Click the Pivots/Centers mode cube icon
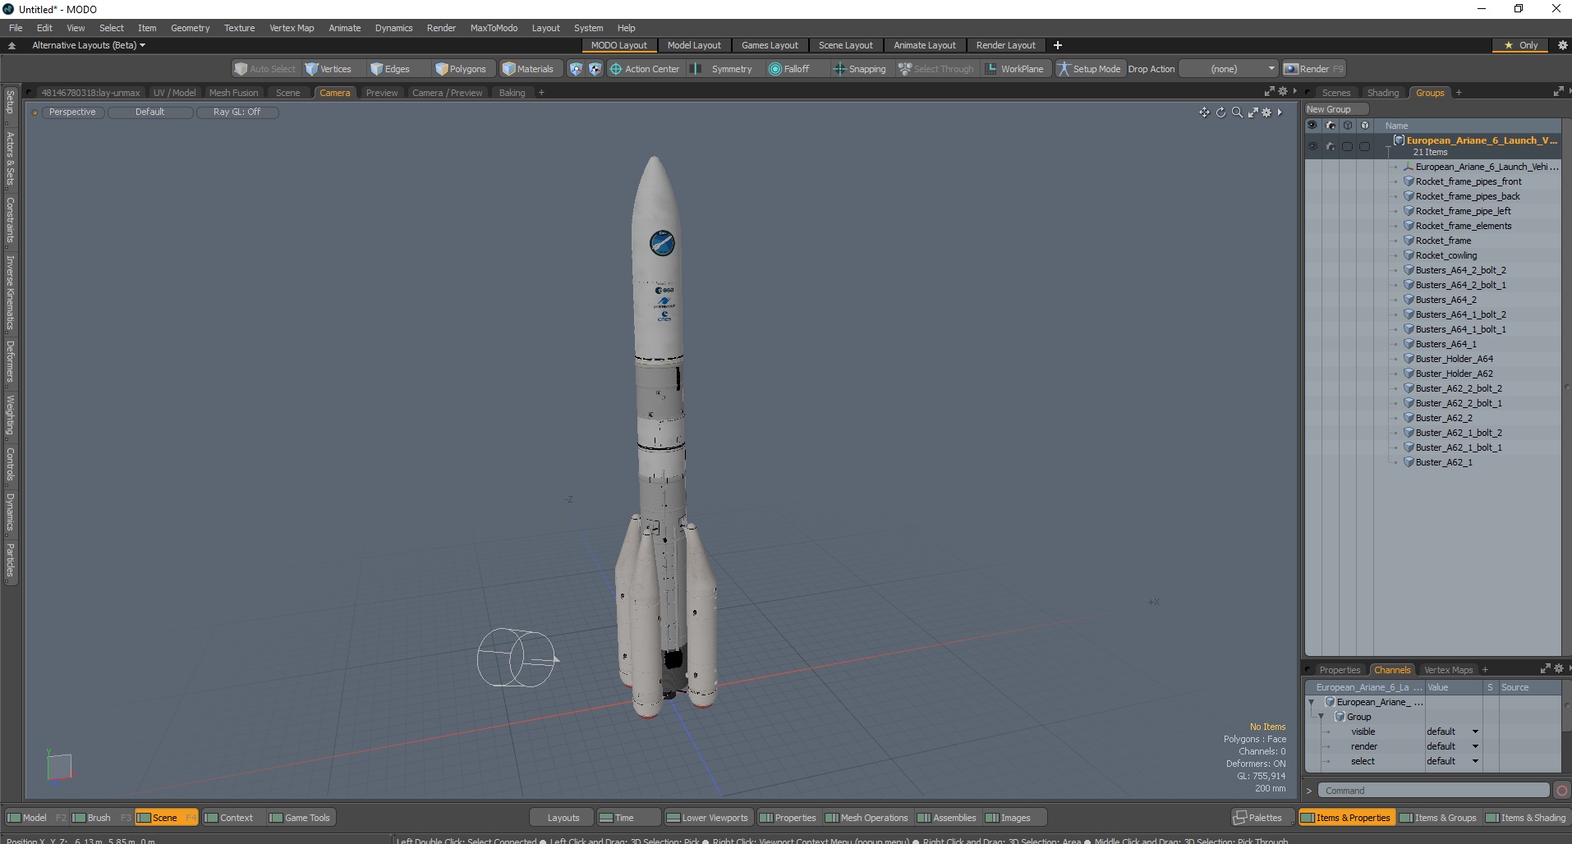This screenshot has height=844, width=1572. [595, 69]
